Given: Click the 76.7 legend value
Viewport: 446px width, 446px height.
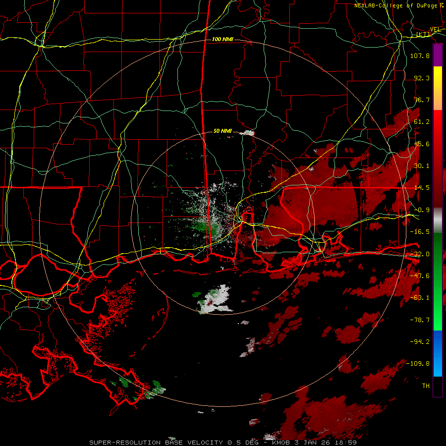Looking at the screenshot, I should 422,100.
